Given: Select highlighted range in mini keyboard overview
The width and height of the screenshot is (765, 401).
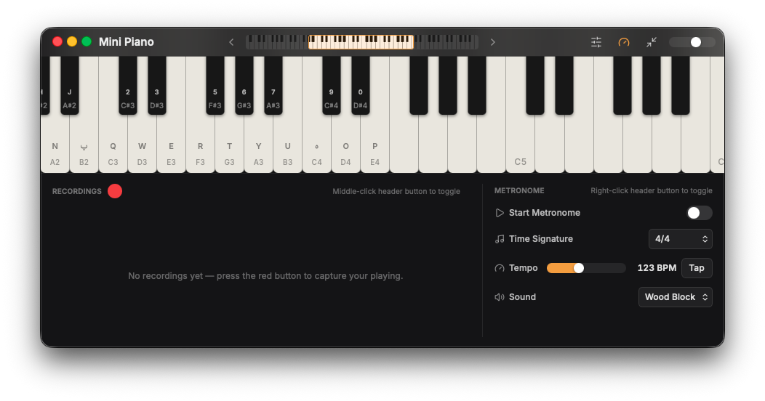Looking at the screenshot, I should (361, 42).
